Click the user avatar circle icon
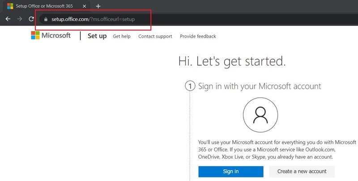 tap(260, 115)
